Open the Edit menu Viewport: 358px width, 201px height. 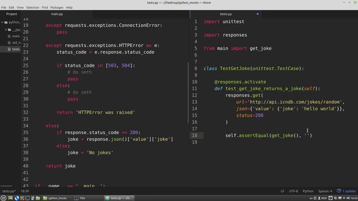(11, 7)
